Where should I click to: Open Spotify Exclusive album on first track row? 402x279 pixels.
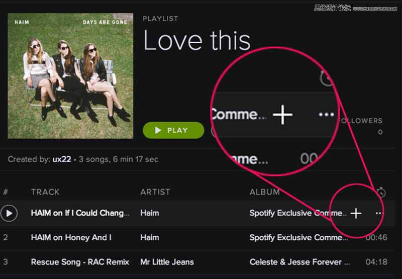[298, 213]
